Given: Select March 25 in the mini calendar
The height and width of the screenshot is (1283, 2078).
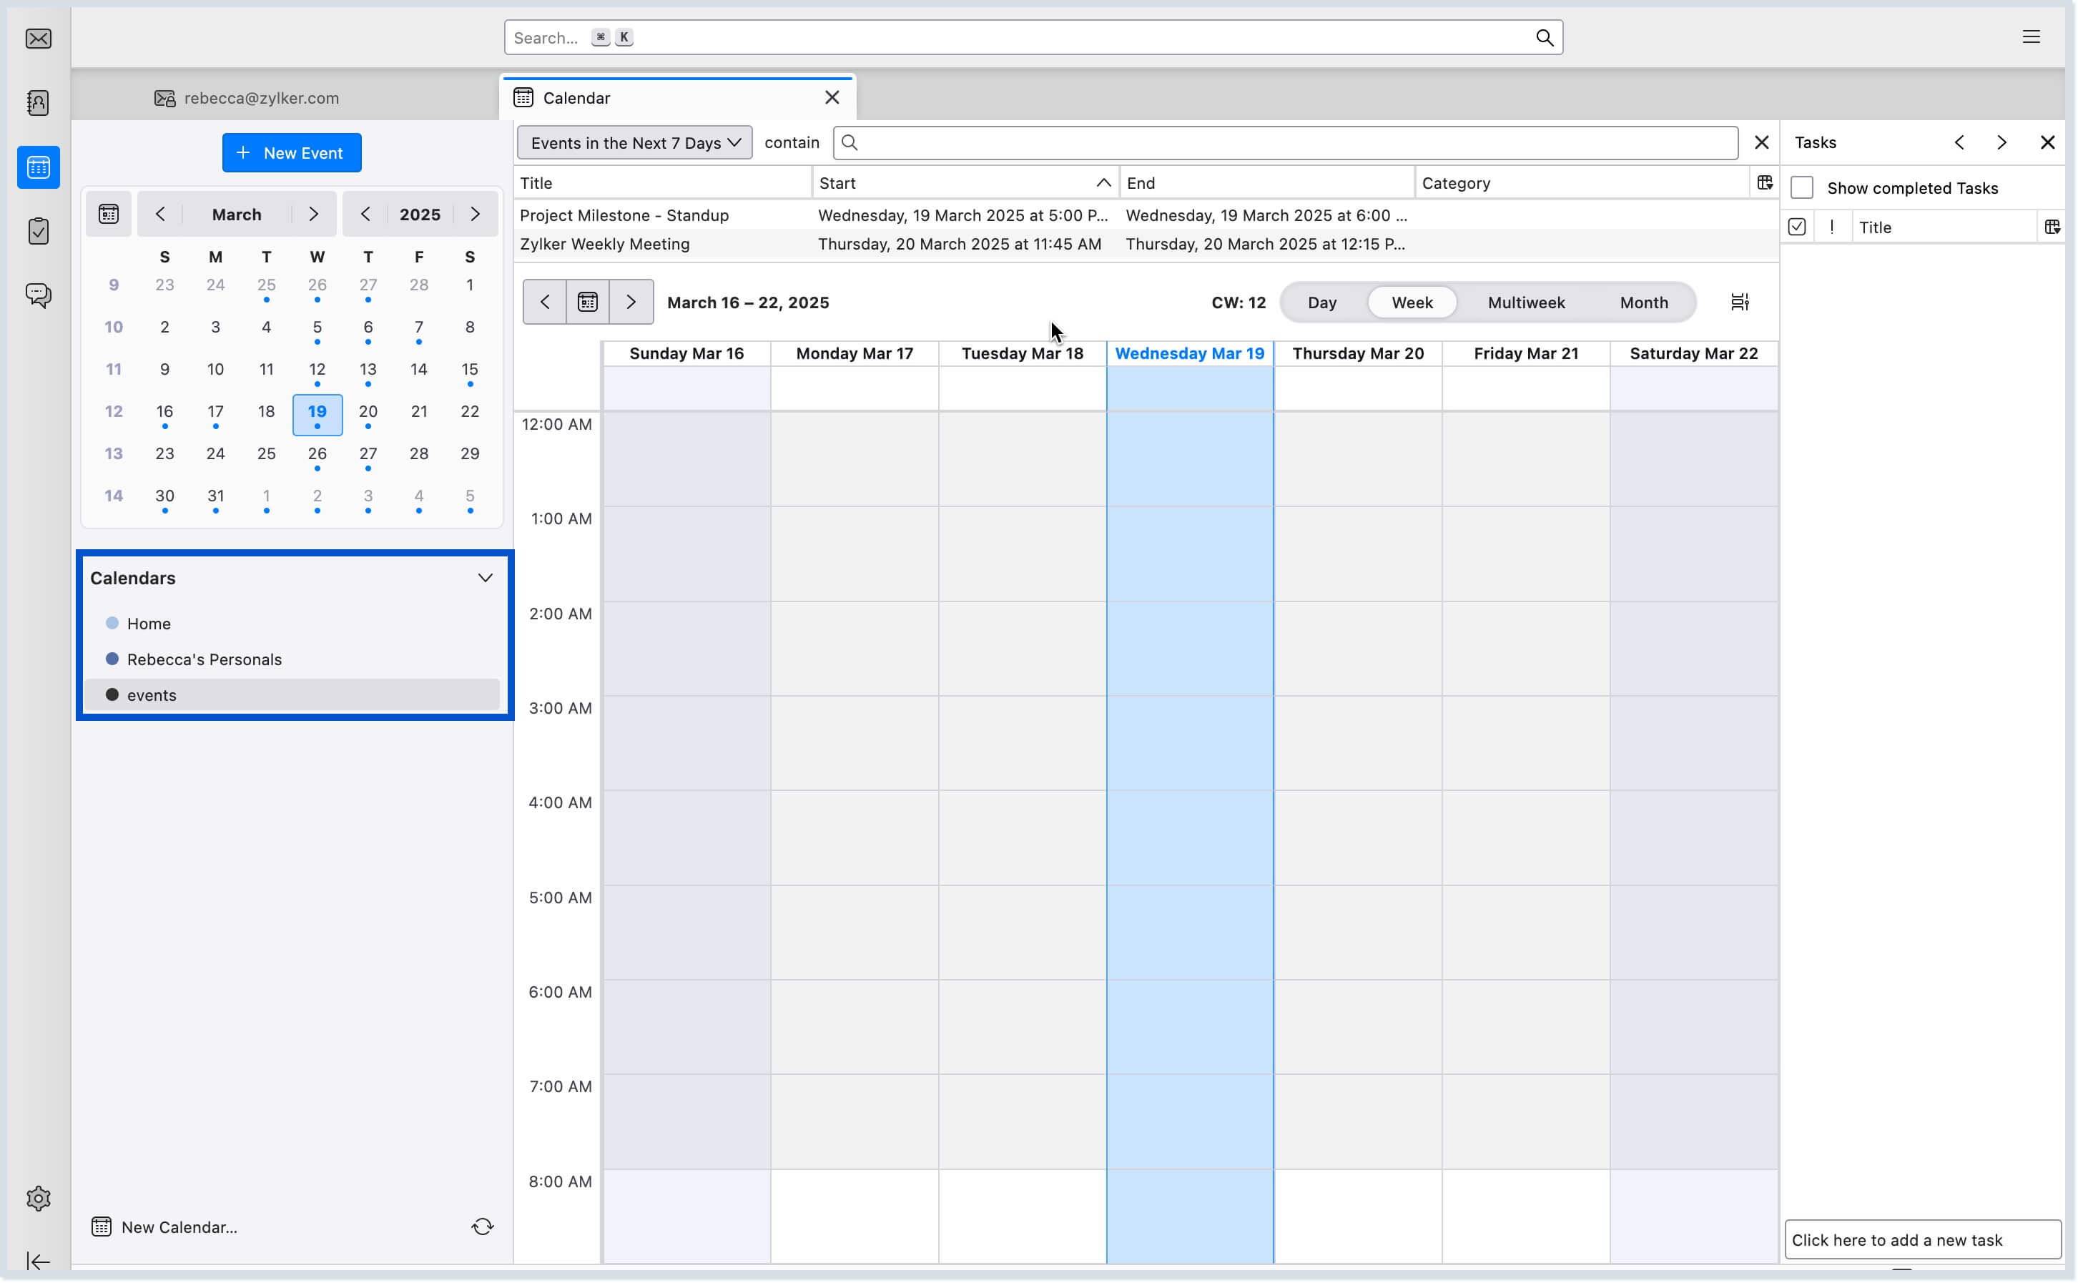Looking at the screenshot, I should click(x=266, y=454).
